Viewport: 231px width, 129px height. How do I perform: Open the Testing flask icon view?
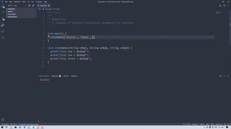click(x=3, y=37)
